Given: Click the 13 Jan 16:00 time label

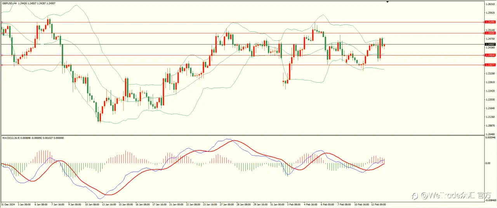Looking at the screenshot, I should click(109, 204).
